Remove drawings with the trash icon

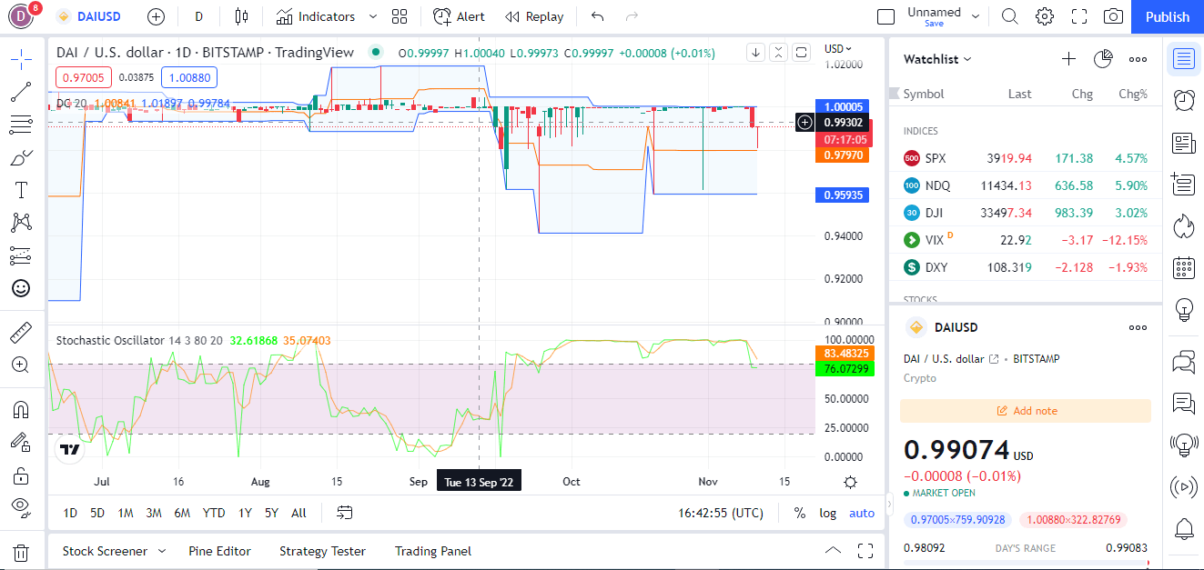pos(21,552)
